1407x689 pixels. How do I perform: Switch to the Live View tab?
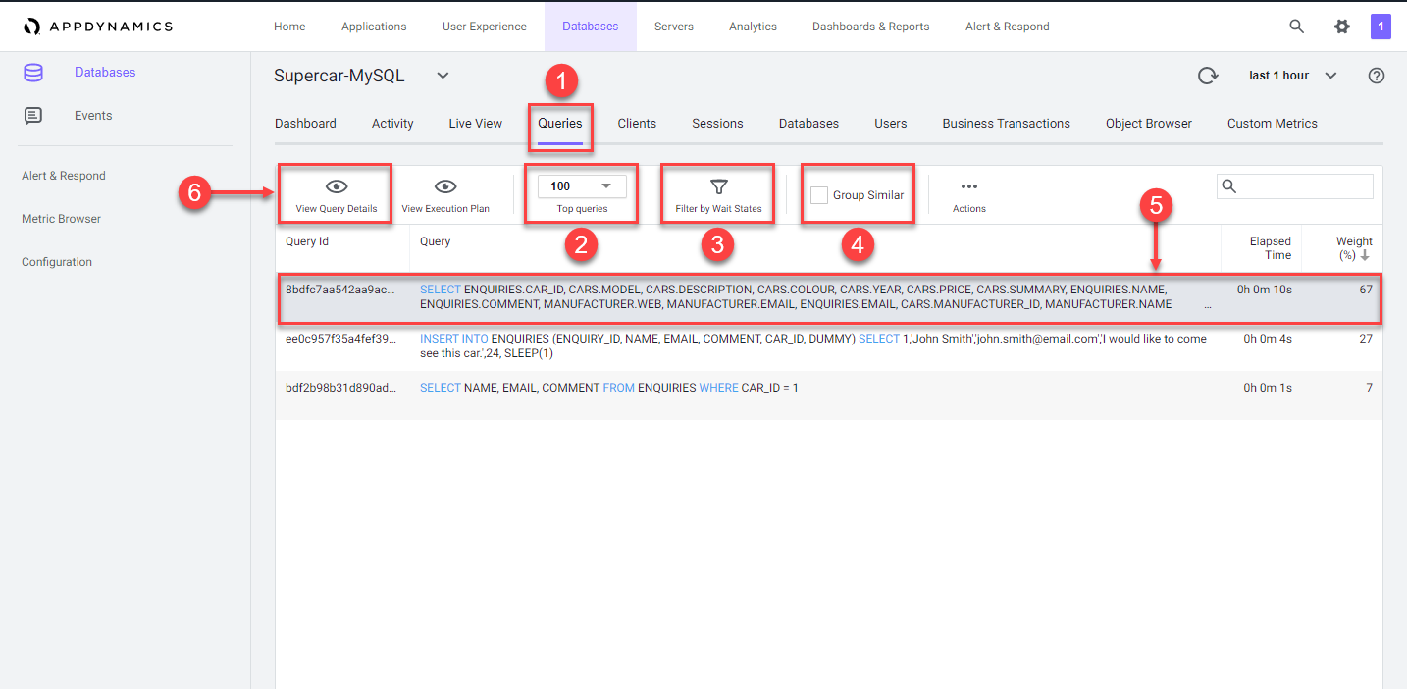coord(476,124)
